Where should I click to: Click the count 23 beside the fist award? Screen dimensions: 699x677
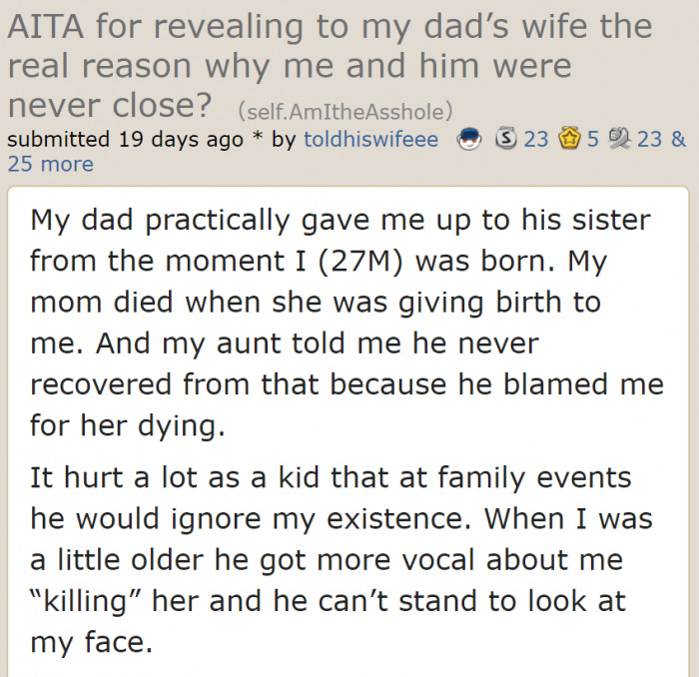point(649,139)
